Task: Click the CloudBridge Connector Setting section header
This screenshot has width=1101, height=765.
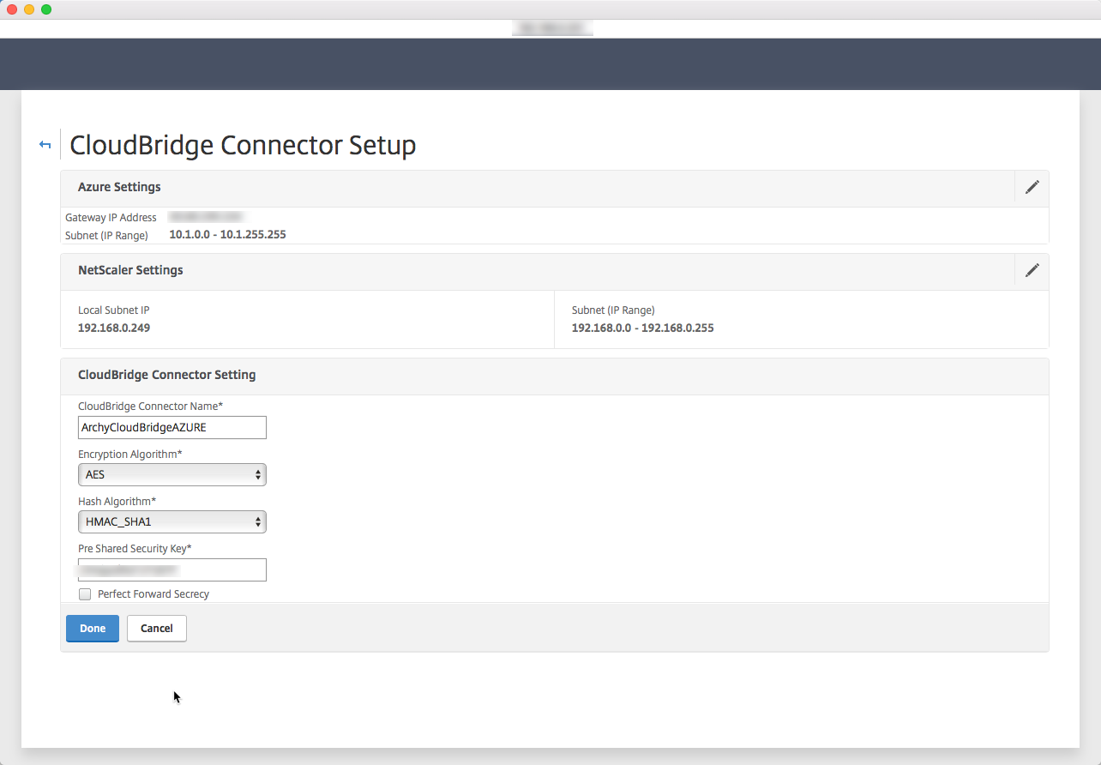Action: click(166, 375)
